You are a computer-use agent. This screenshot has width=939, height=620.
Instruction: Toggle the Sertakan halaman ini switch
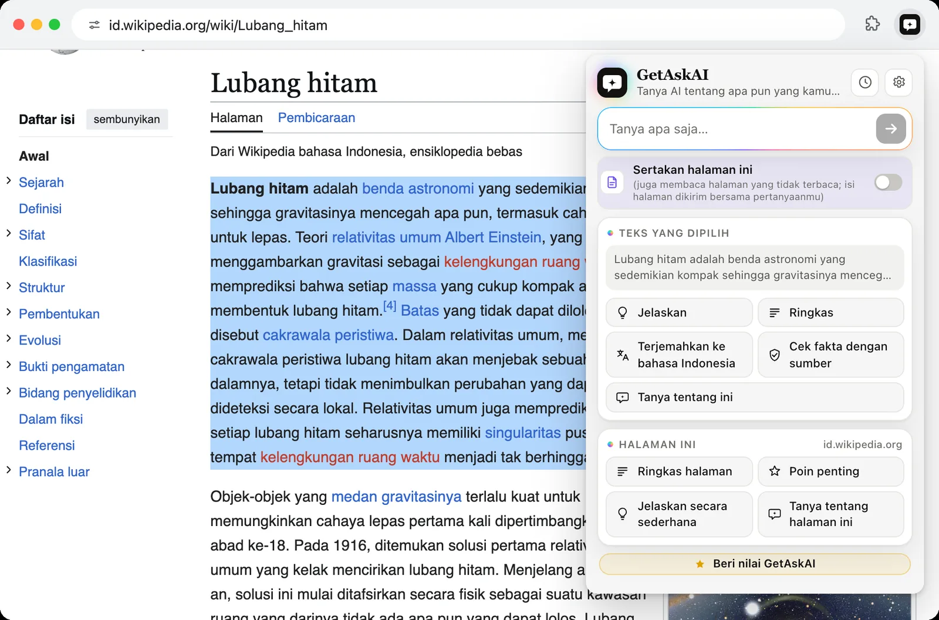[x=888, y=182]
